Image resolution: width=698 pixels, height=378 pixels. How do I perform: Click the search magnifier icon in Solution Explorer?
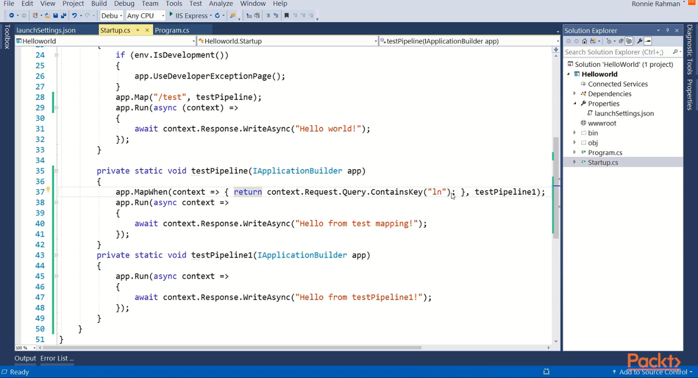(x=674, y=52)
